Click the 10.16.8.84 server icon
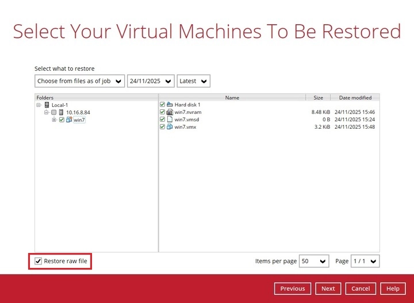Screen dimensions: 414x303 (x=61, y=112)
